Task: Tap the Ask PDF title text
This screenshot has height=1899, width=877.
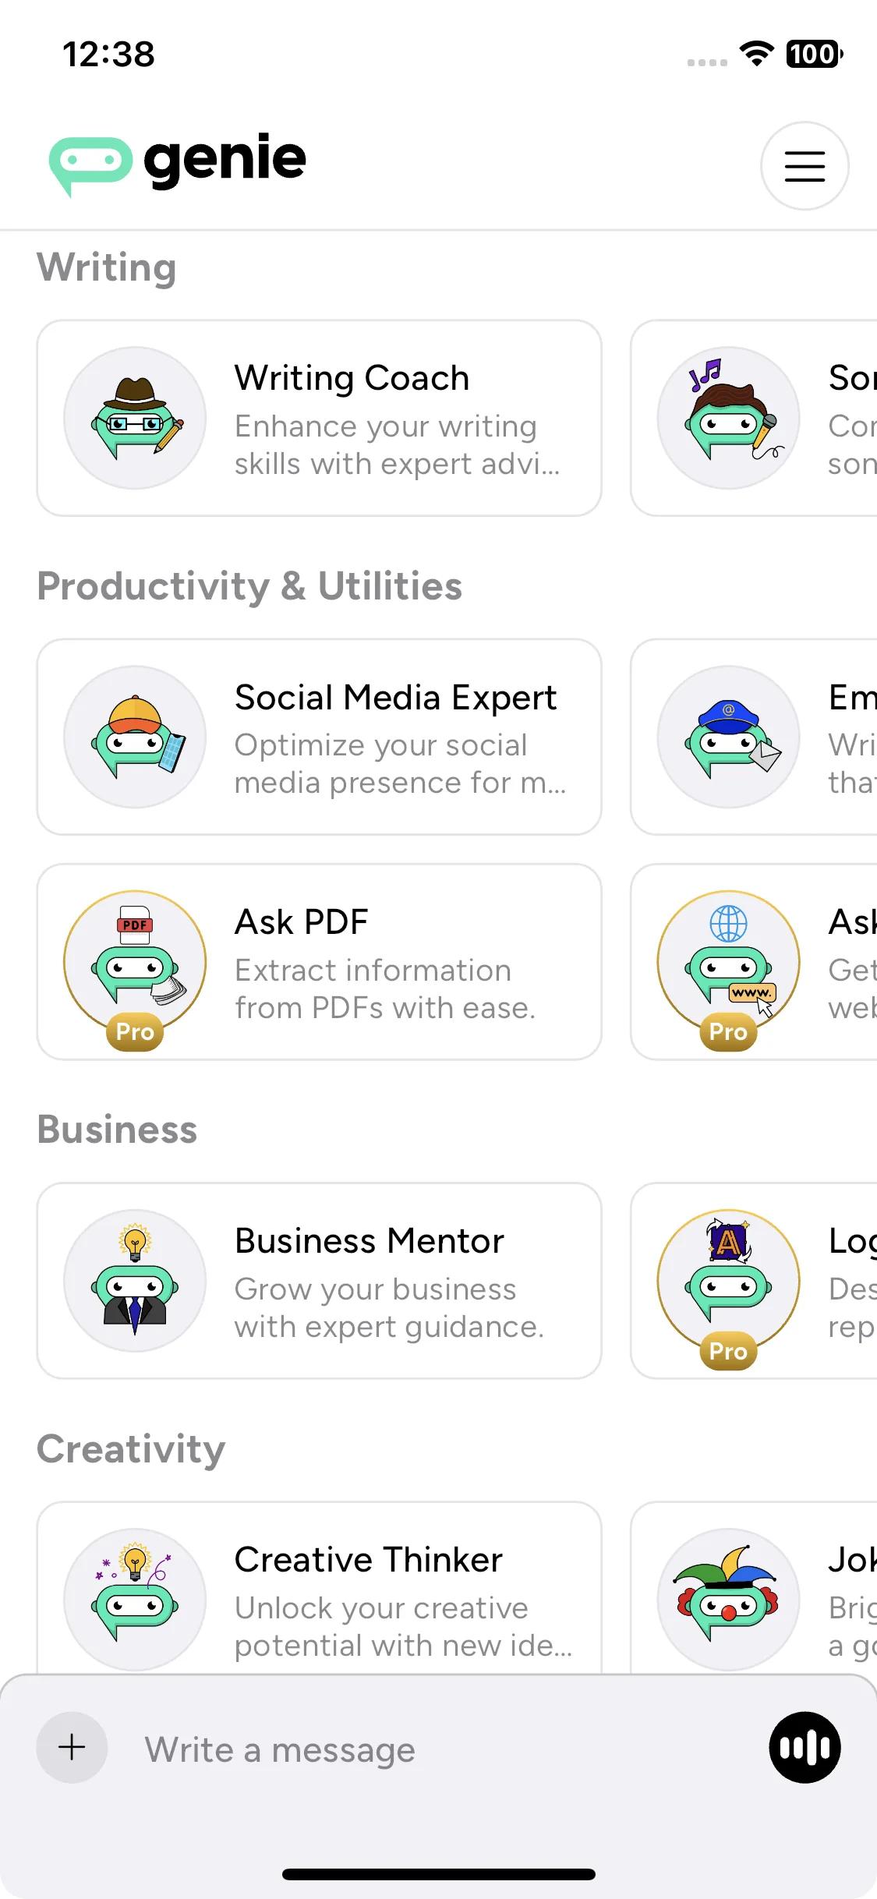Action: 302,922
